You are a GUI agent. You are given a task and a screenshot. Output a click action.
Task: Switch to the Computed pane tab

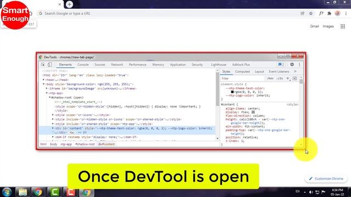(x=242, y=72)
